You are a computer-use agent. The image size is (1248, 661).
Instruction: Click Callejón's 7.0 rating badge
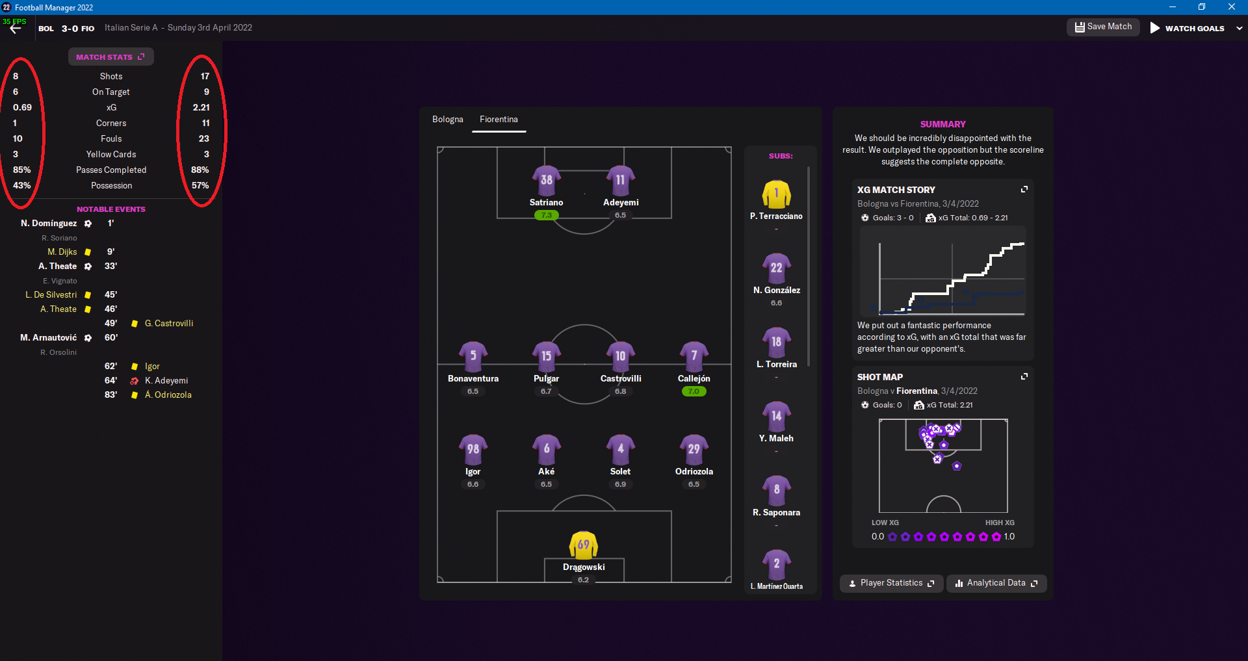(694, 391)
